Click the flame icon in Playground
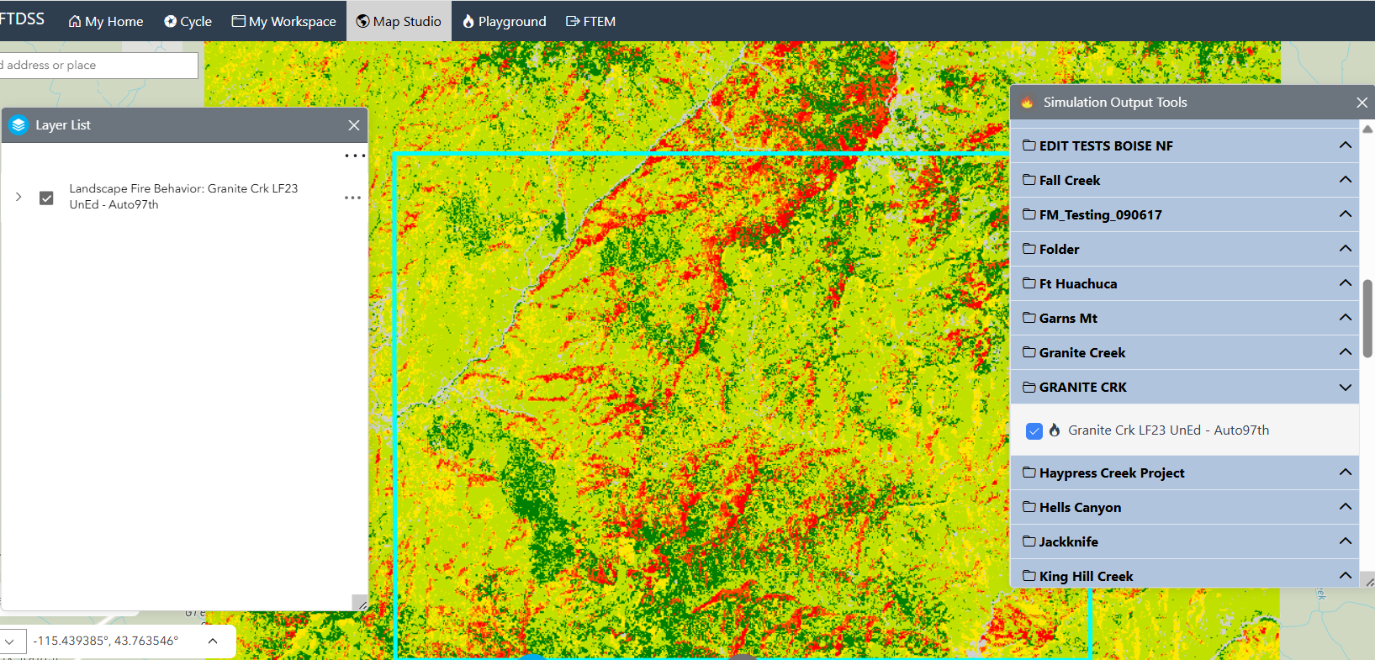The width and height of the screenshot is (1375, 660). click(x=468, y=21)
